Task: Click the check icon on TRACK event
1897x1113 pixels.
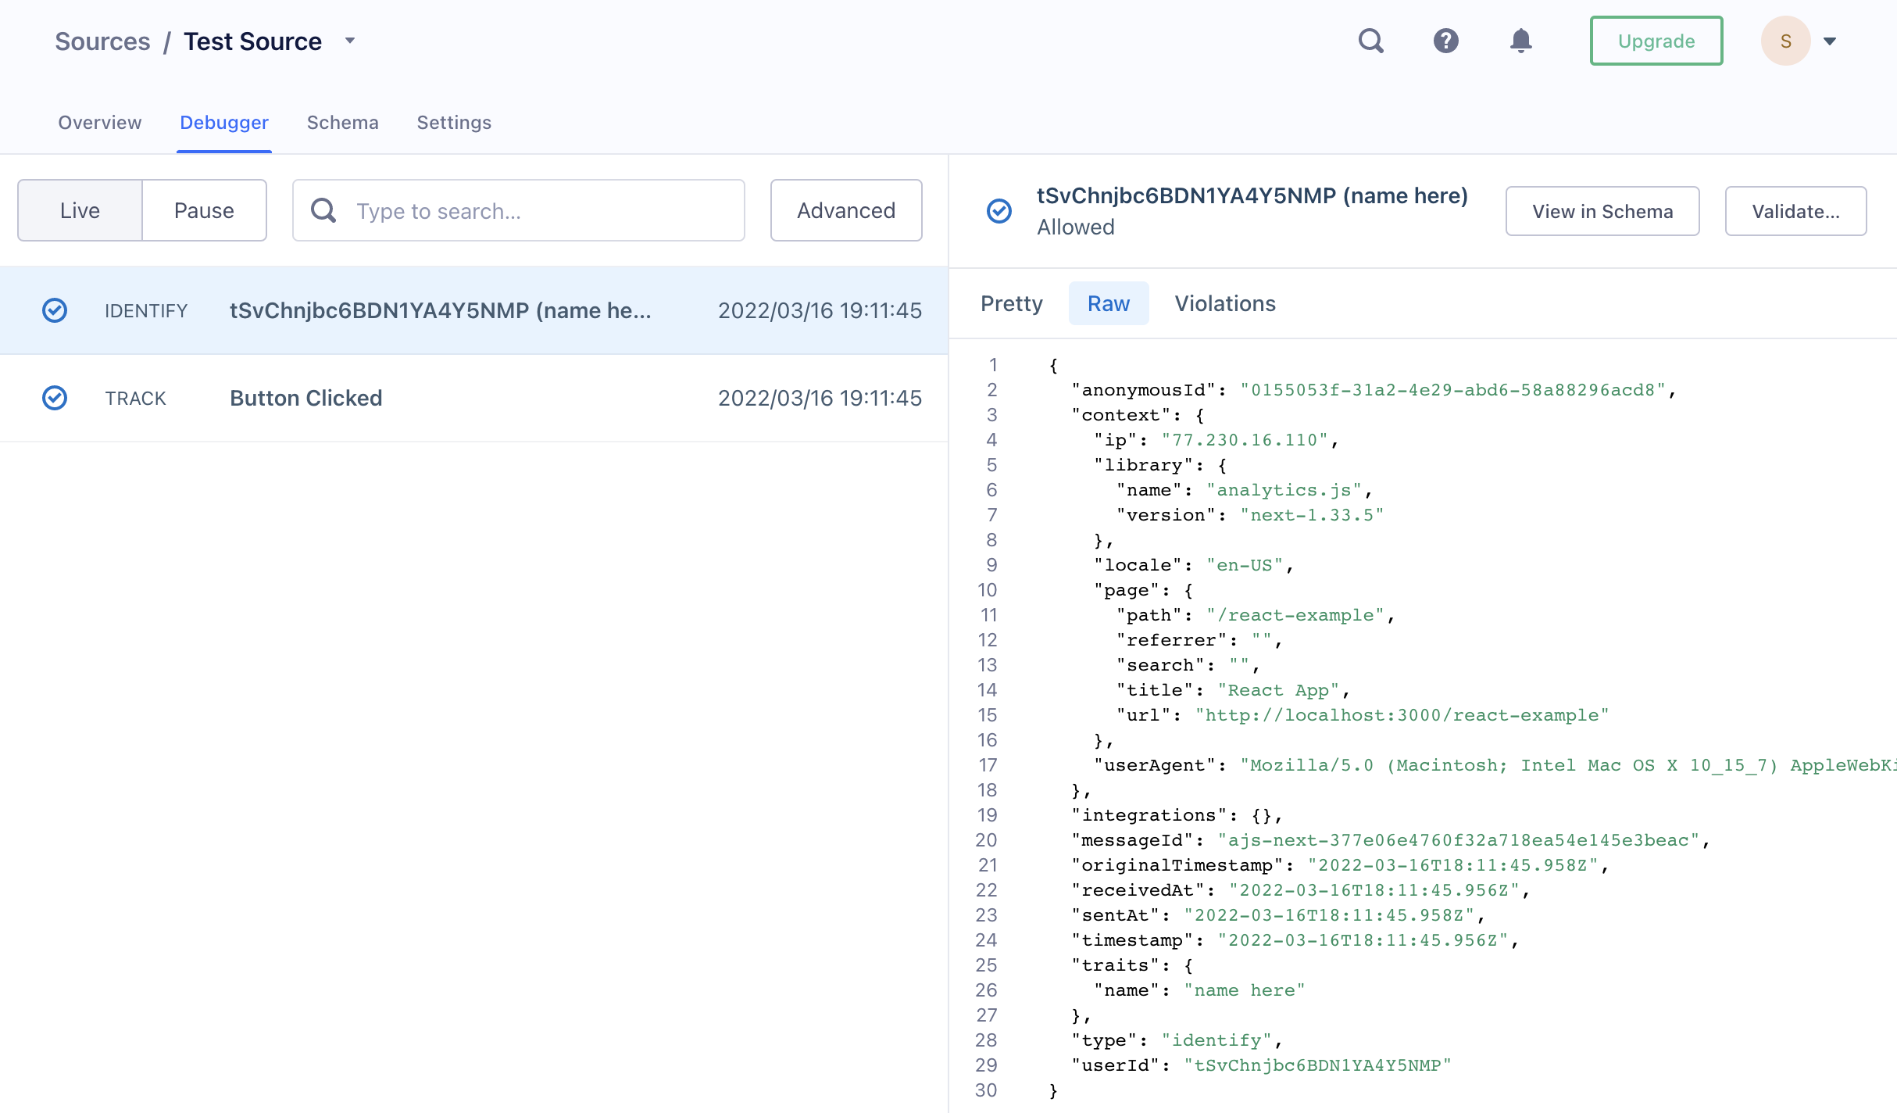Action: 55,398
